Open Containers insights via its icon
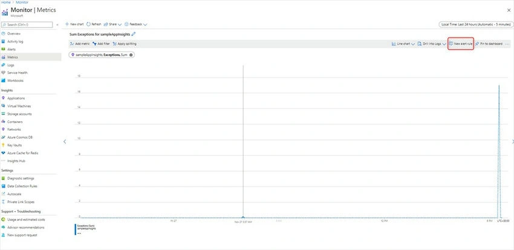The image size is (514, 250). [4, 122]
